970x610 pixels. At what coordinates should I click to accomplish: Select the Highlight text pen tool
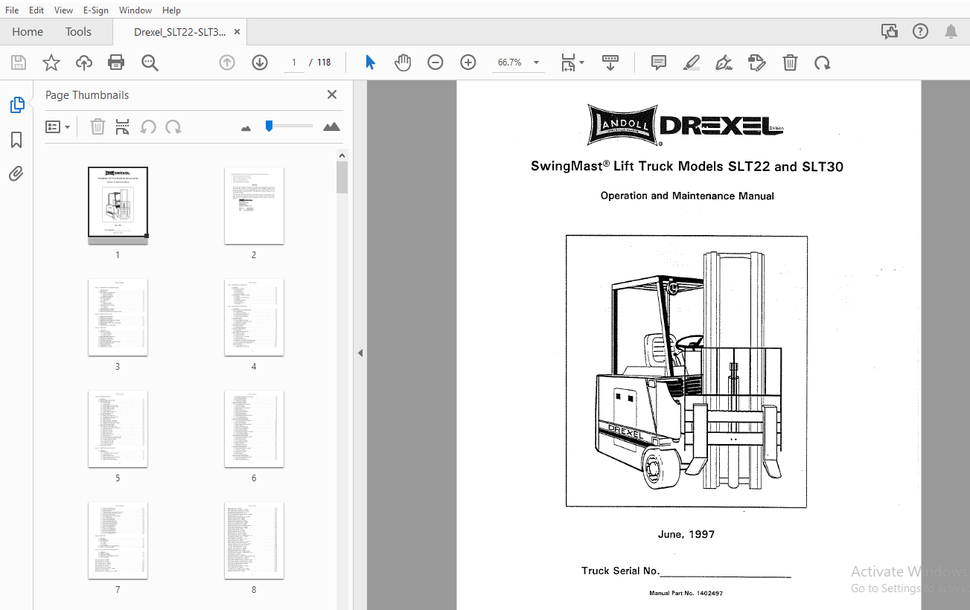[x=692, y=62]
